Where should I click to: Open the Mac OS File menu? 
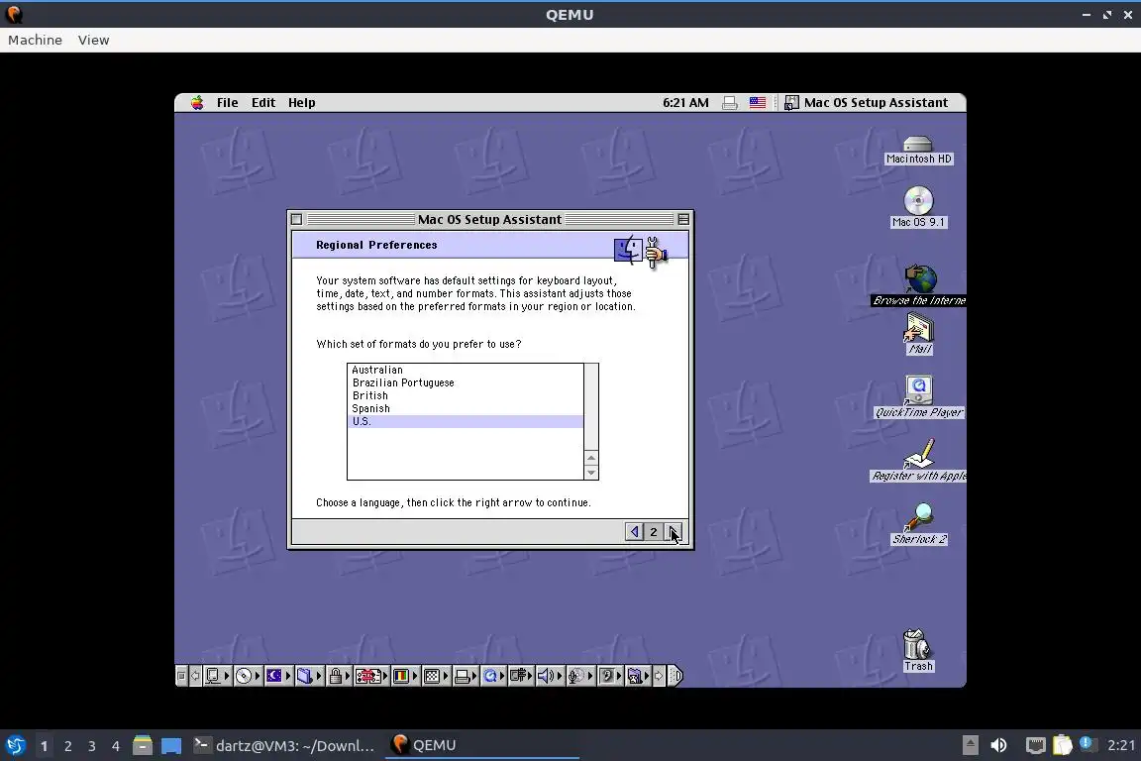[227, 103]
